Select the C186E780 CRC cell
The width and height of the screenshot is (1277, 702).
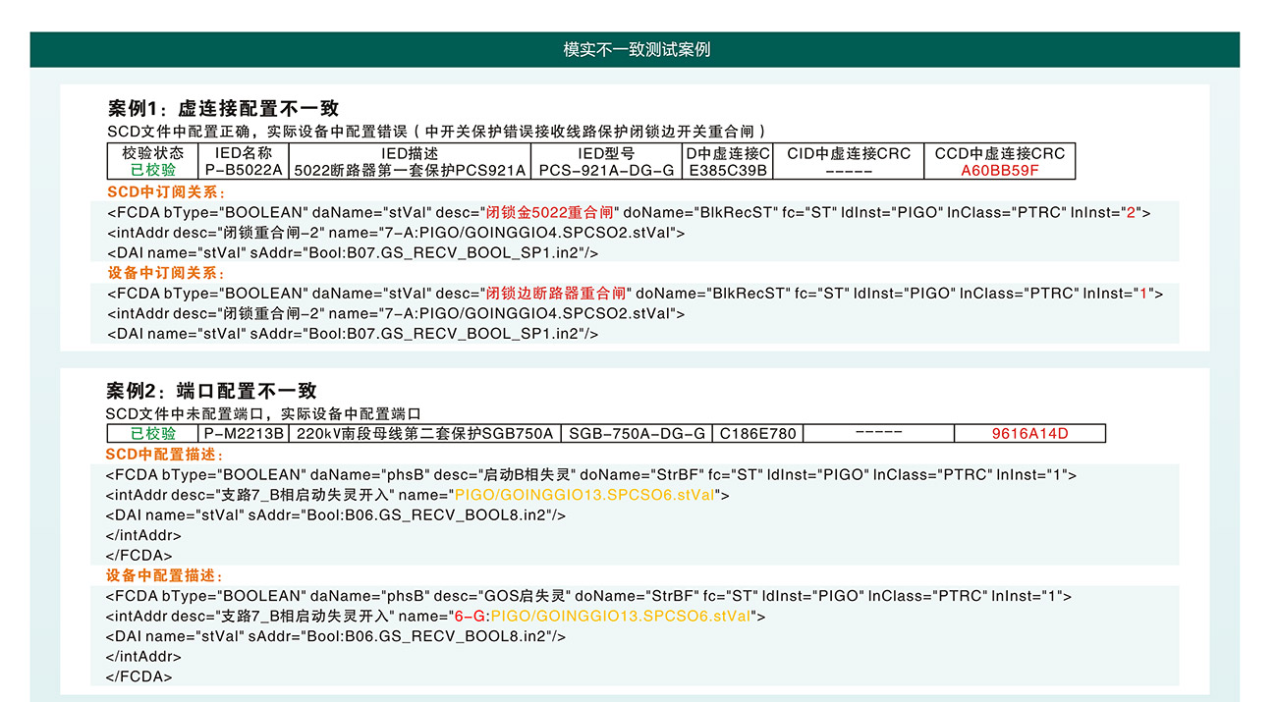758,433
